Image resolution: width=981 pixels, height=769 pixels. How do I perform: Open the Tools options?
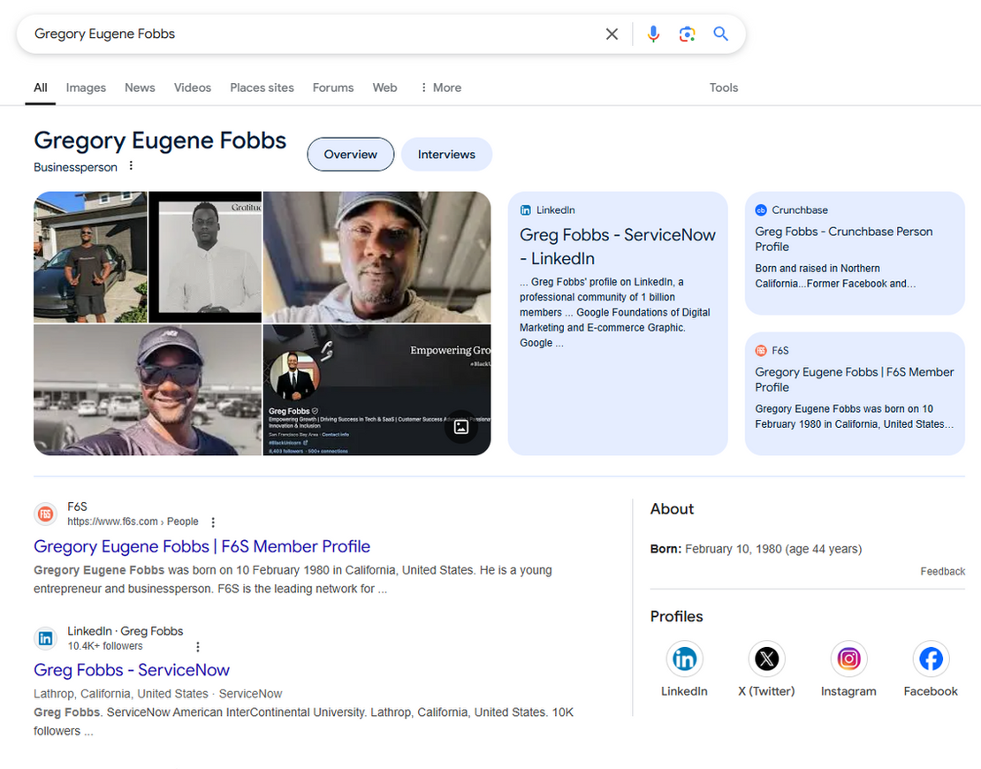(724, 88)
